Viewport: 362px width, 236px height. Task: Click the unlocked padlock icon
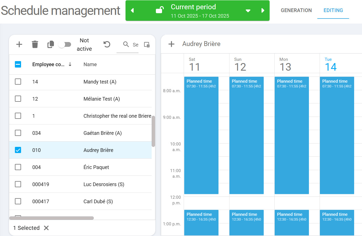[x=160, y=10]
